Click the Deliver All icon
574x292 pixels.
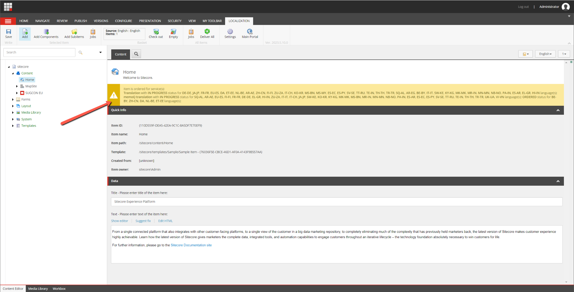point(207,31)
